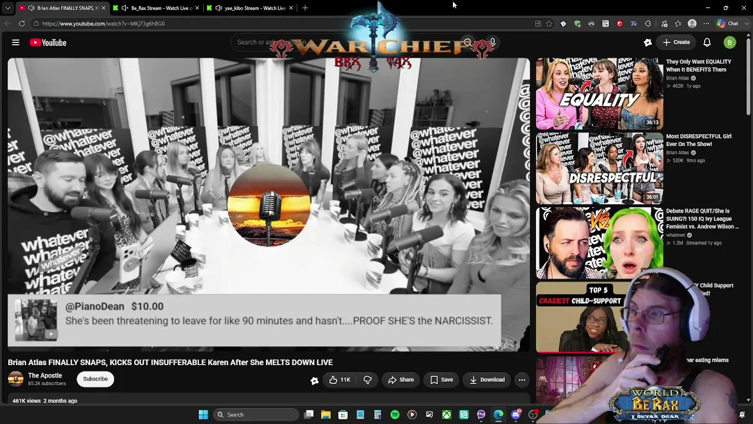Click the red circular extension icon
This screenshot has height=424, width=753.
click(619, 24)
